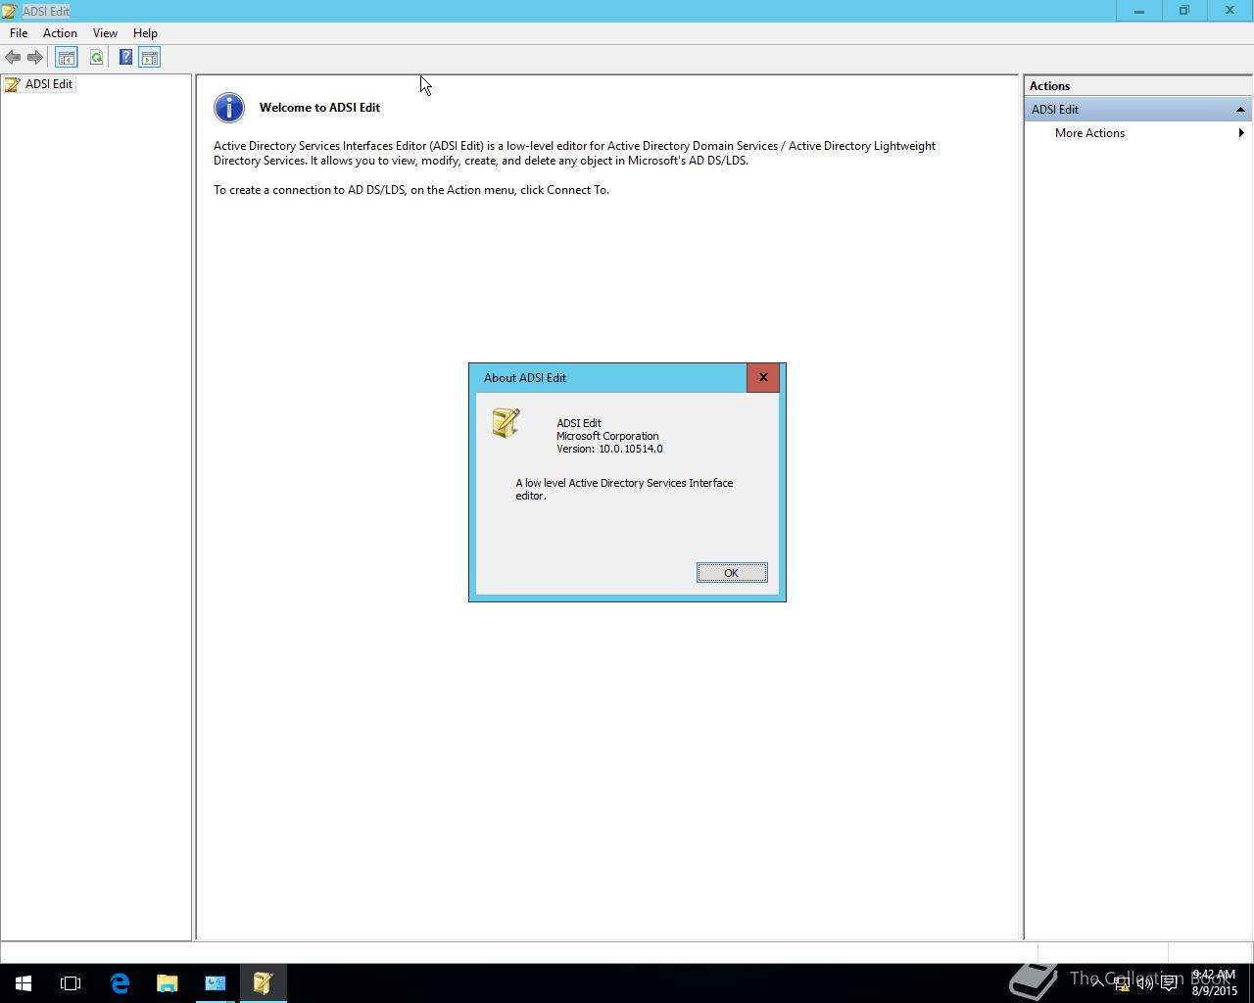The width and height of the screenshot is (1254, 1003).
Task: Open the Action Center notification icon
Action: (1169, 983)
